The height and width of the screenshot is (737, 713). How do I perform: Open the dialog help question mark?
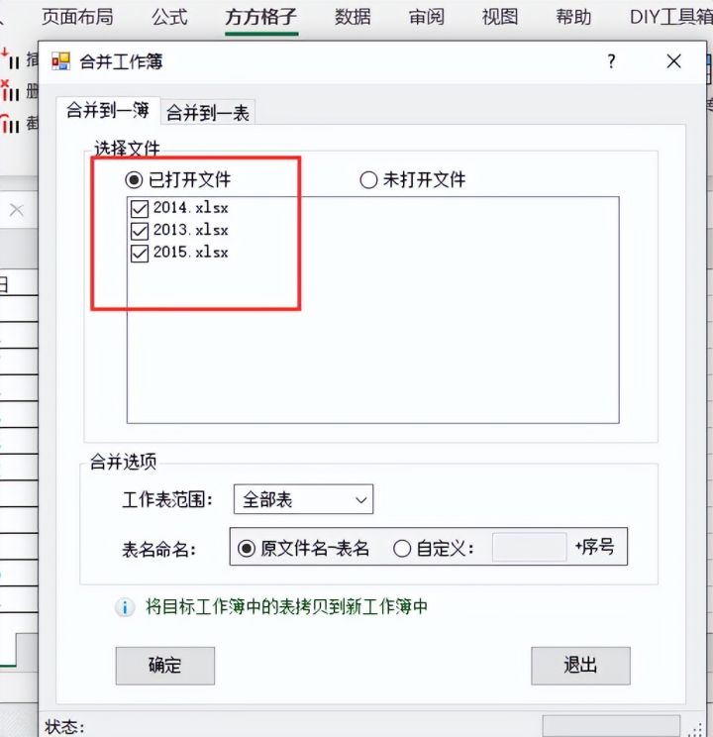(x=611, y=61)
